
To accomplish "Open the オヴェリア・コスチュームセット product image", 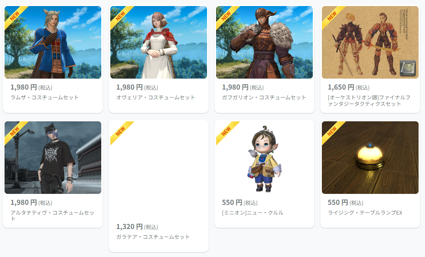I will 159,42.
